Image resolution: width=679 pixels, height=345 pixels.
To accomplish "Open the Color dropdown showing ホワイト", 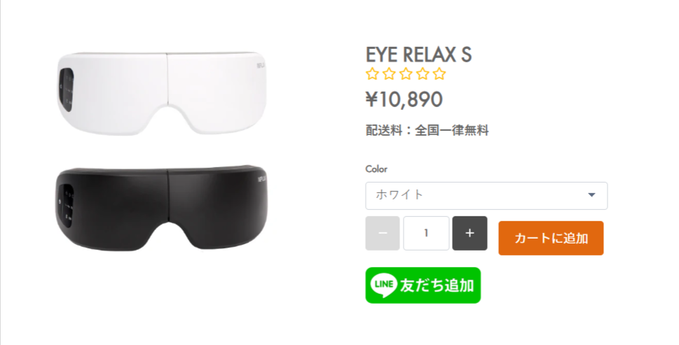I will click(486, 195).
